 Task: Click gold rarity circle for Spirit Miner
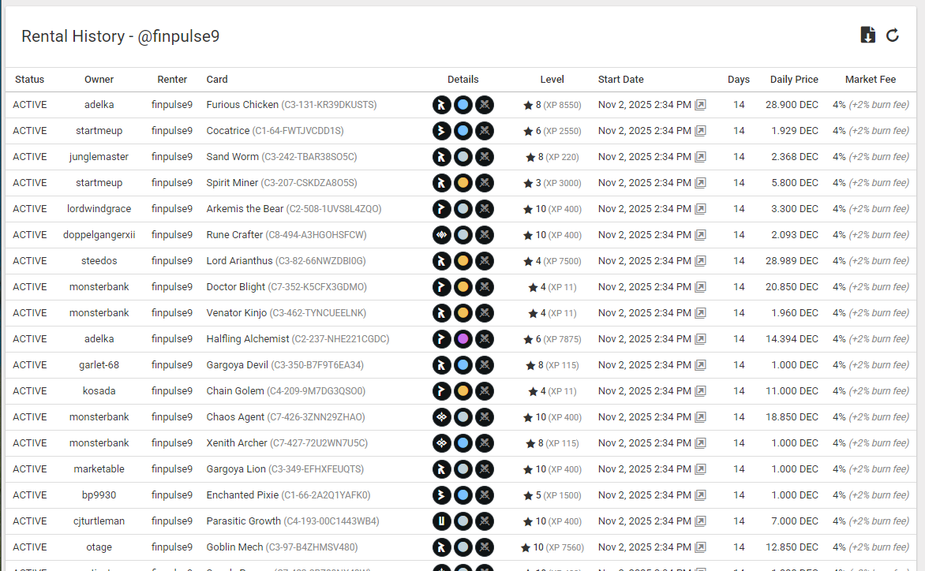point(463,183)
